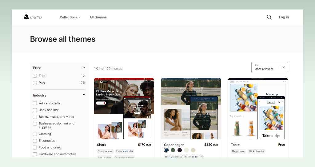Select Copenhagen's navy blue color swatch
The image size is (315, 167).
click(166, 150)
